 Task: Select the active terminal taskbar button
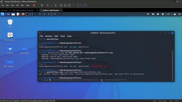click(59, 14)
